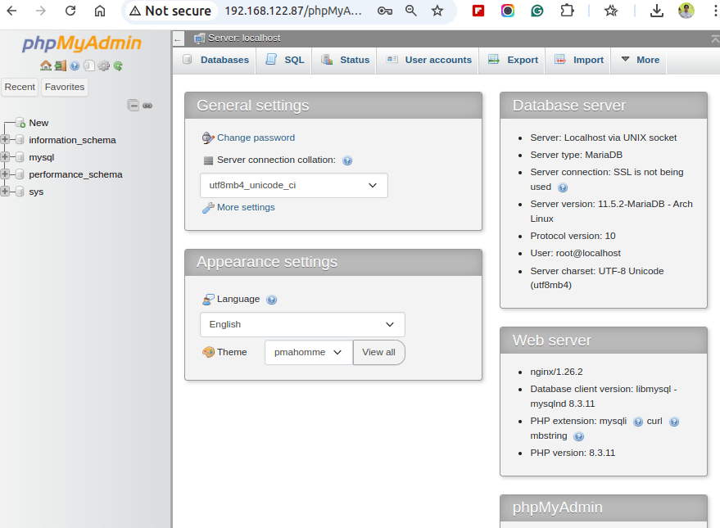Open the browser extensions puzzle icon
Screen dimensions: 720x528
(x=568, y=11)
